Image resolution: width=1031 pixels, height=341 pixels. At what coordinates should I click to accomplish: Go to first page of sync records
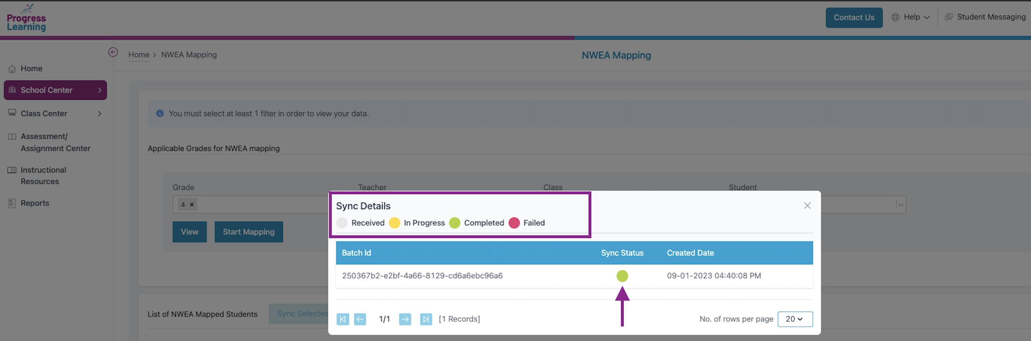[343, 319]
